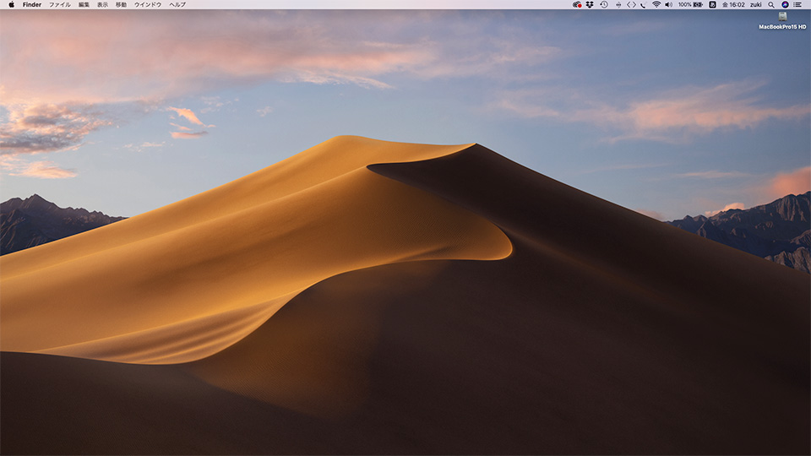Viewport: 811px width, 456px height.
Task: Activate the Siri icon
Action: [785, 5]
